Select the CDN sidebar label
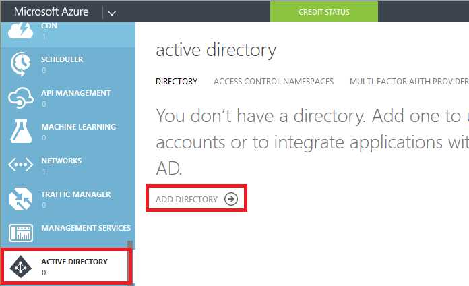This screenshot has width=469, height=286. (x=49, y=26)
